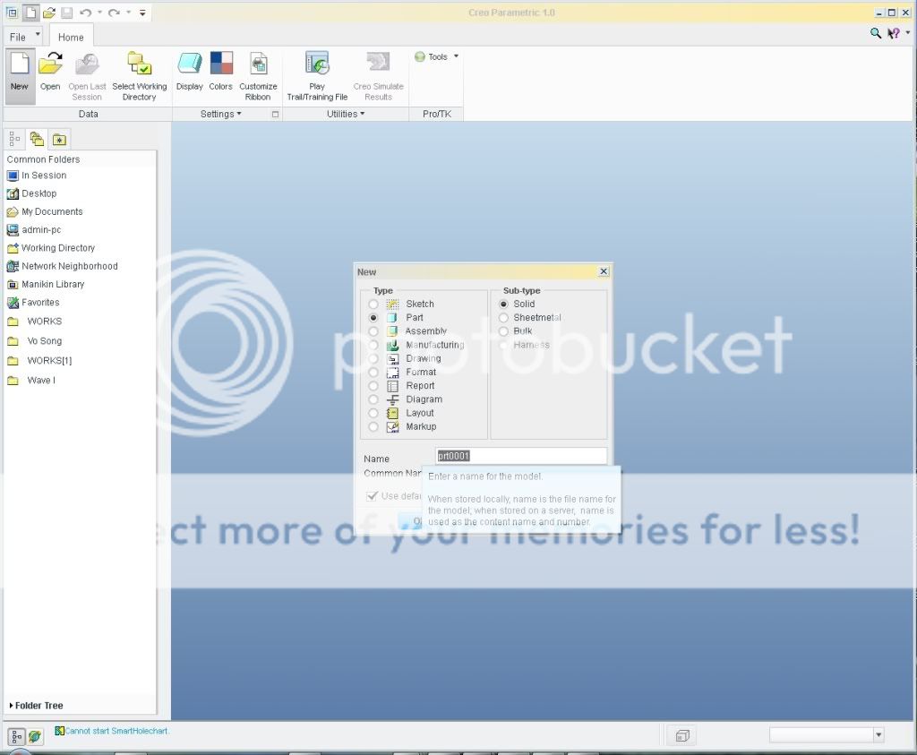Screen dimensions: 917x755
Task: Expand the Folder Tree section
Action: pos(36,706)
